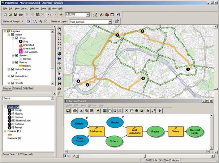219x163 pixels.
Task: Select the Zoom In tool
Action: (59, 29)
